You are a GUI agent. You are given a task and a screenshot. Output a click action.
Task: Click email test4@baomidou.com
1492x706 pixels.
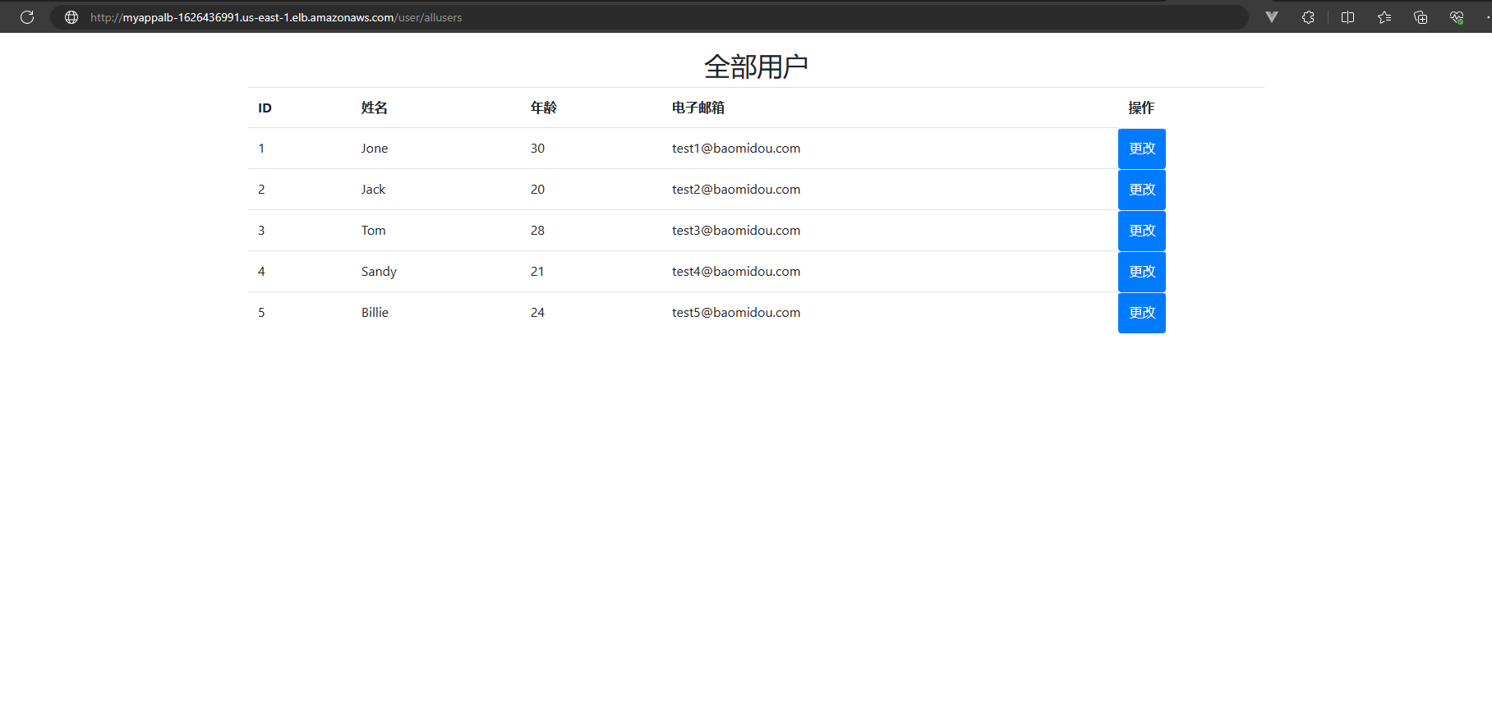point(736,272)
